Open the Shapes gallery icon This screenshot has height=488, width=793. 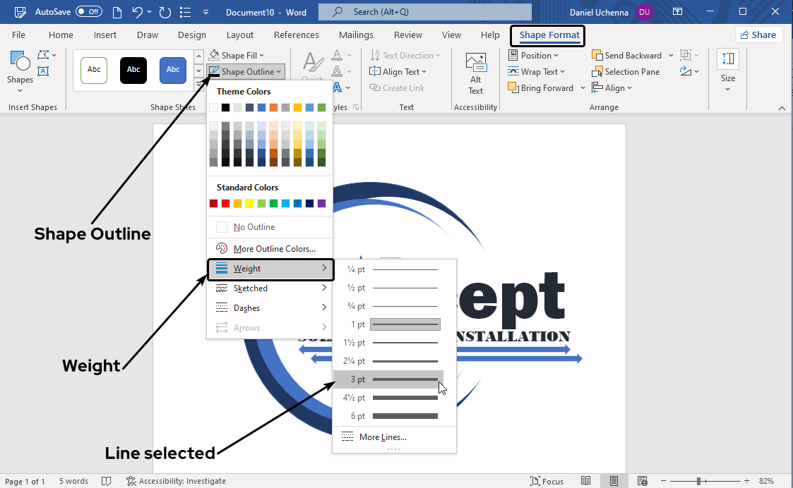[20, 63]
